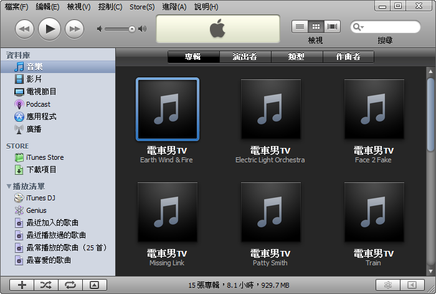Show the artwork viewer panel
This screenshot has width=436, height=294.
pyautogui.click(x=95, y=285)
